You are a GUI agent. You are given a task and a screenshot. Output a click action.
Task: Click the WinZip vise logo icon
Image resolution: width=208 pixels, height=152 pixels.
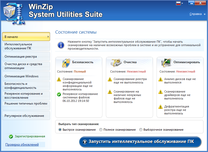[x=14, y=14]
